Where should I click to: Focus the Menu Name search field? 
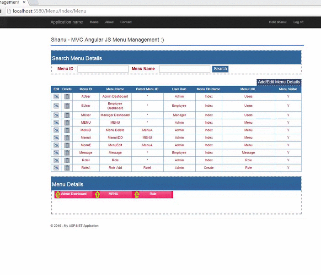[185, 69]
